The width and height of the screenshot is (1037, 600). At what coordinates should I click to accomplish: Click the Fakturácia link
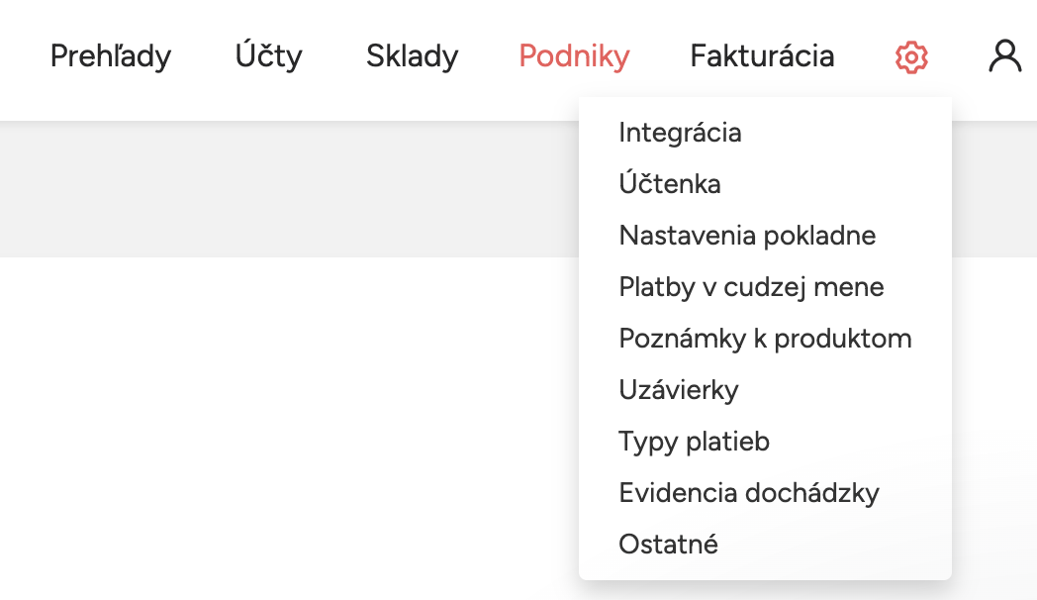pos(762,57)
